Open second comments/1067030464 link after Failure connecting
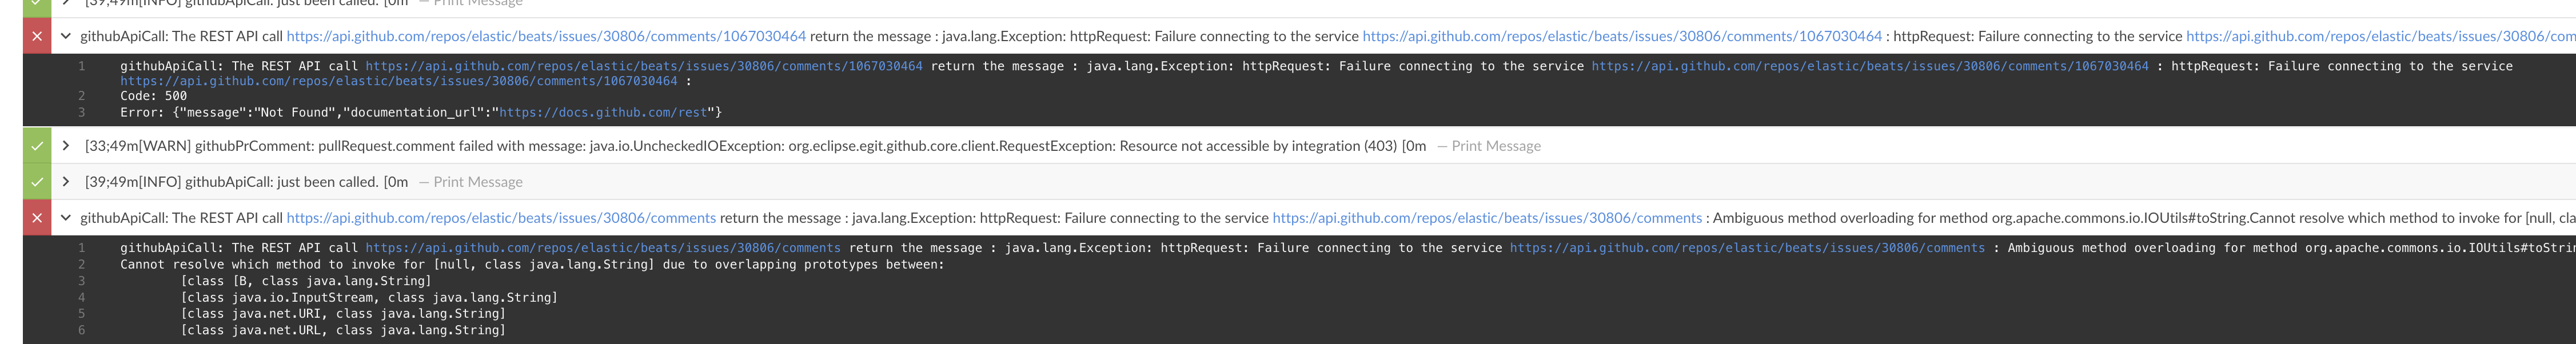Screen dimensions: 2576x344 [1622, 36]
